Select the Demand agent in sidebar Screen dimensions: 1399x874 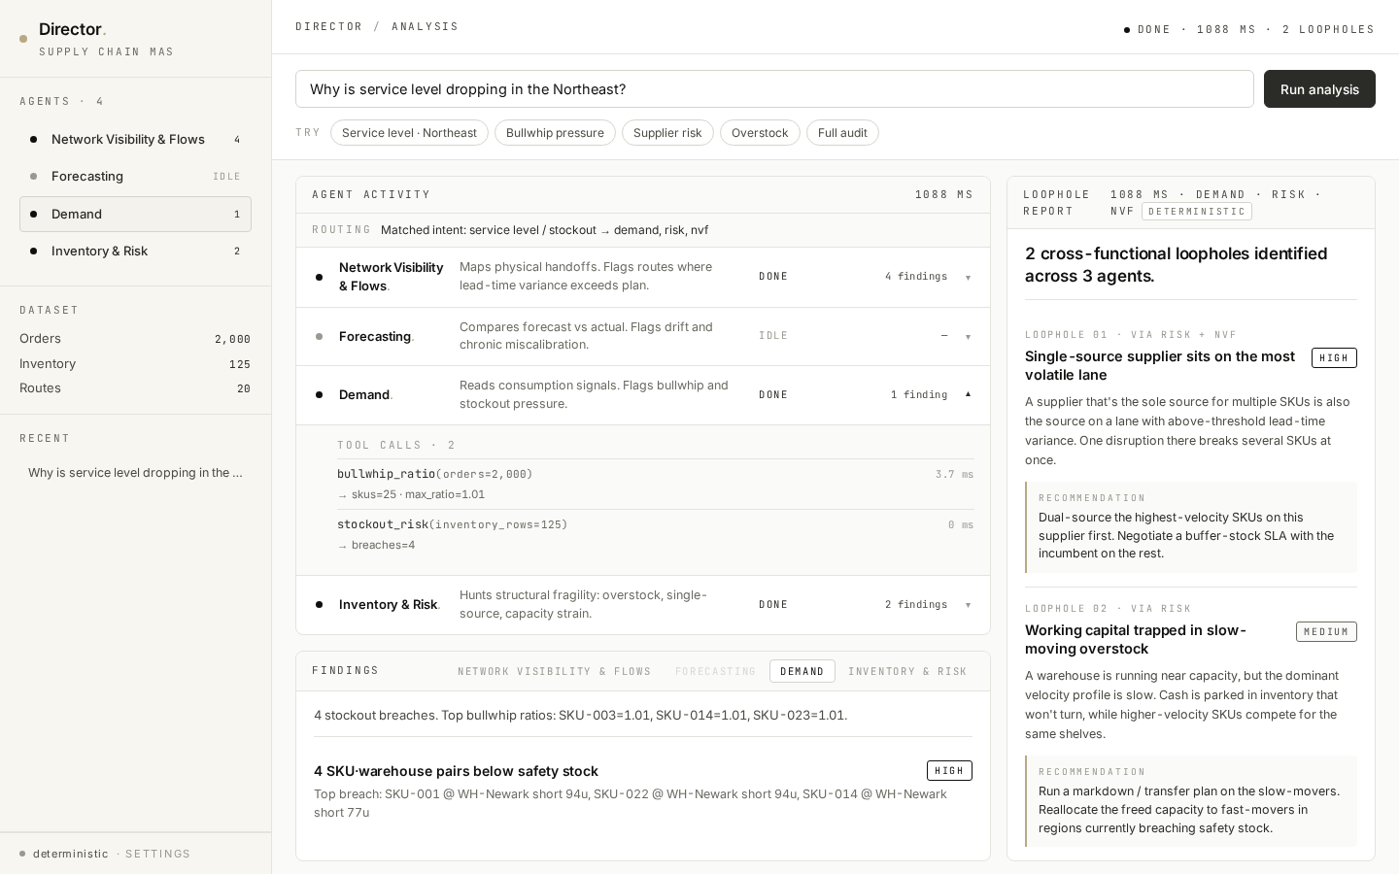[x=135, y=214]
